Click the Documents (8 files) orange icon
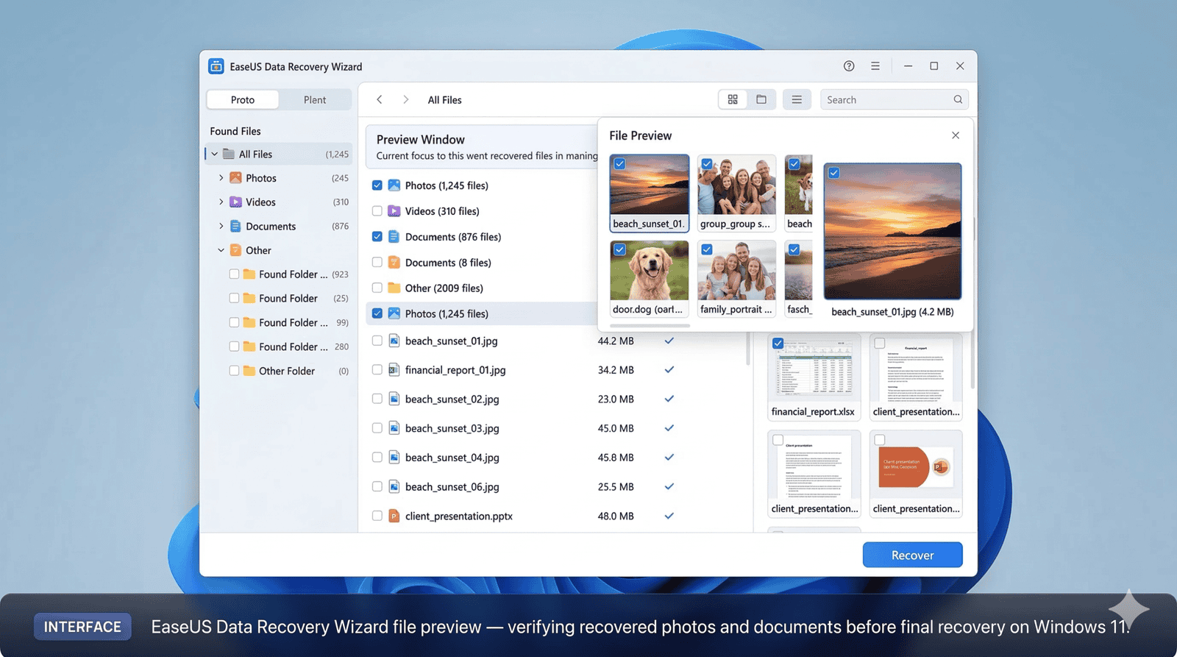This screenshot has height=657, width=1177. click(x=394, y=262)
